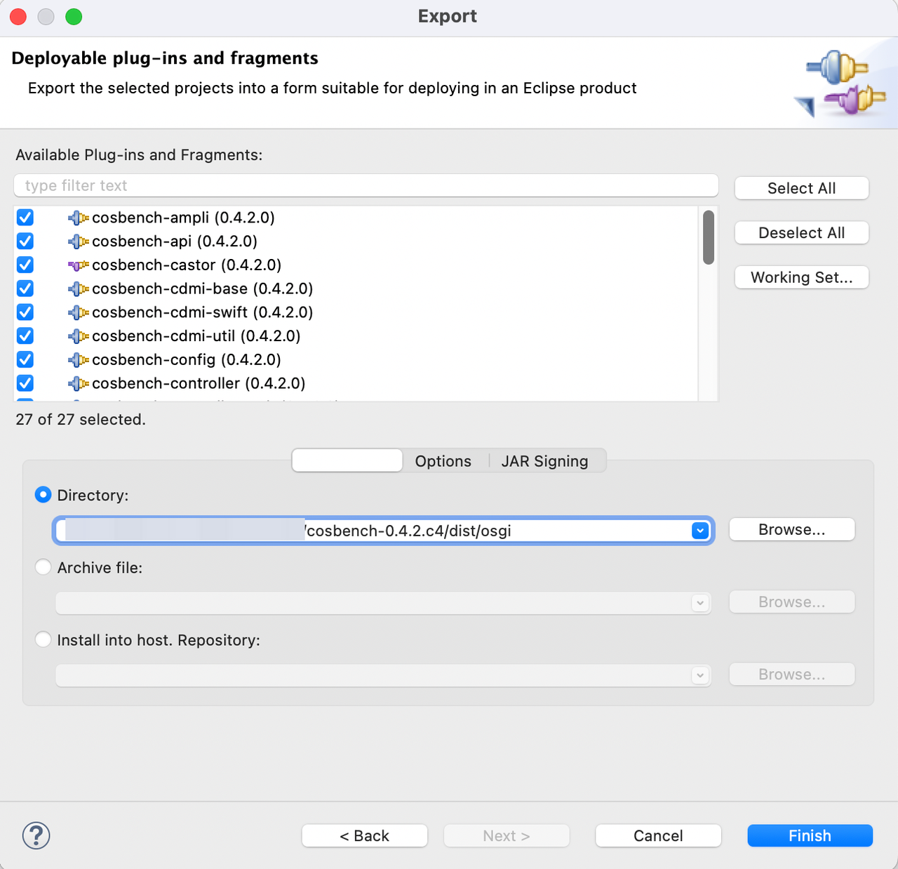The image size is (898, 869).
Task: Focus the type filter text field
Action: click(366, 186)
